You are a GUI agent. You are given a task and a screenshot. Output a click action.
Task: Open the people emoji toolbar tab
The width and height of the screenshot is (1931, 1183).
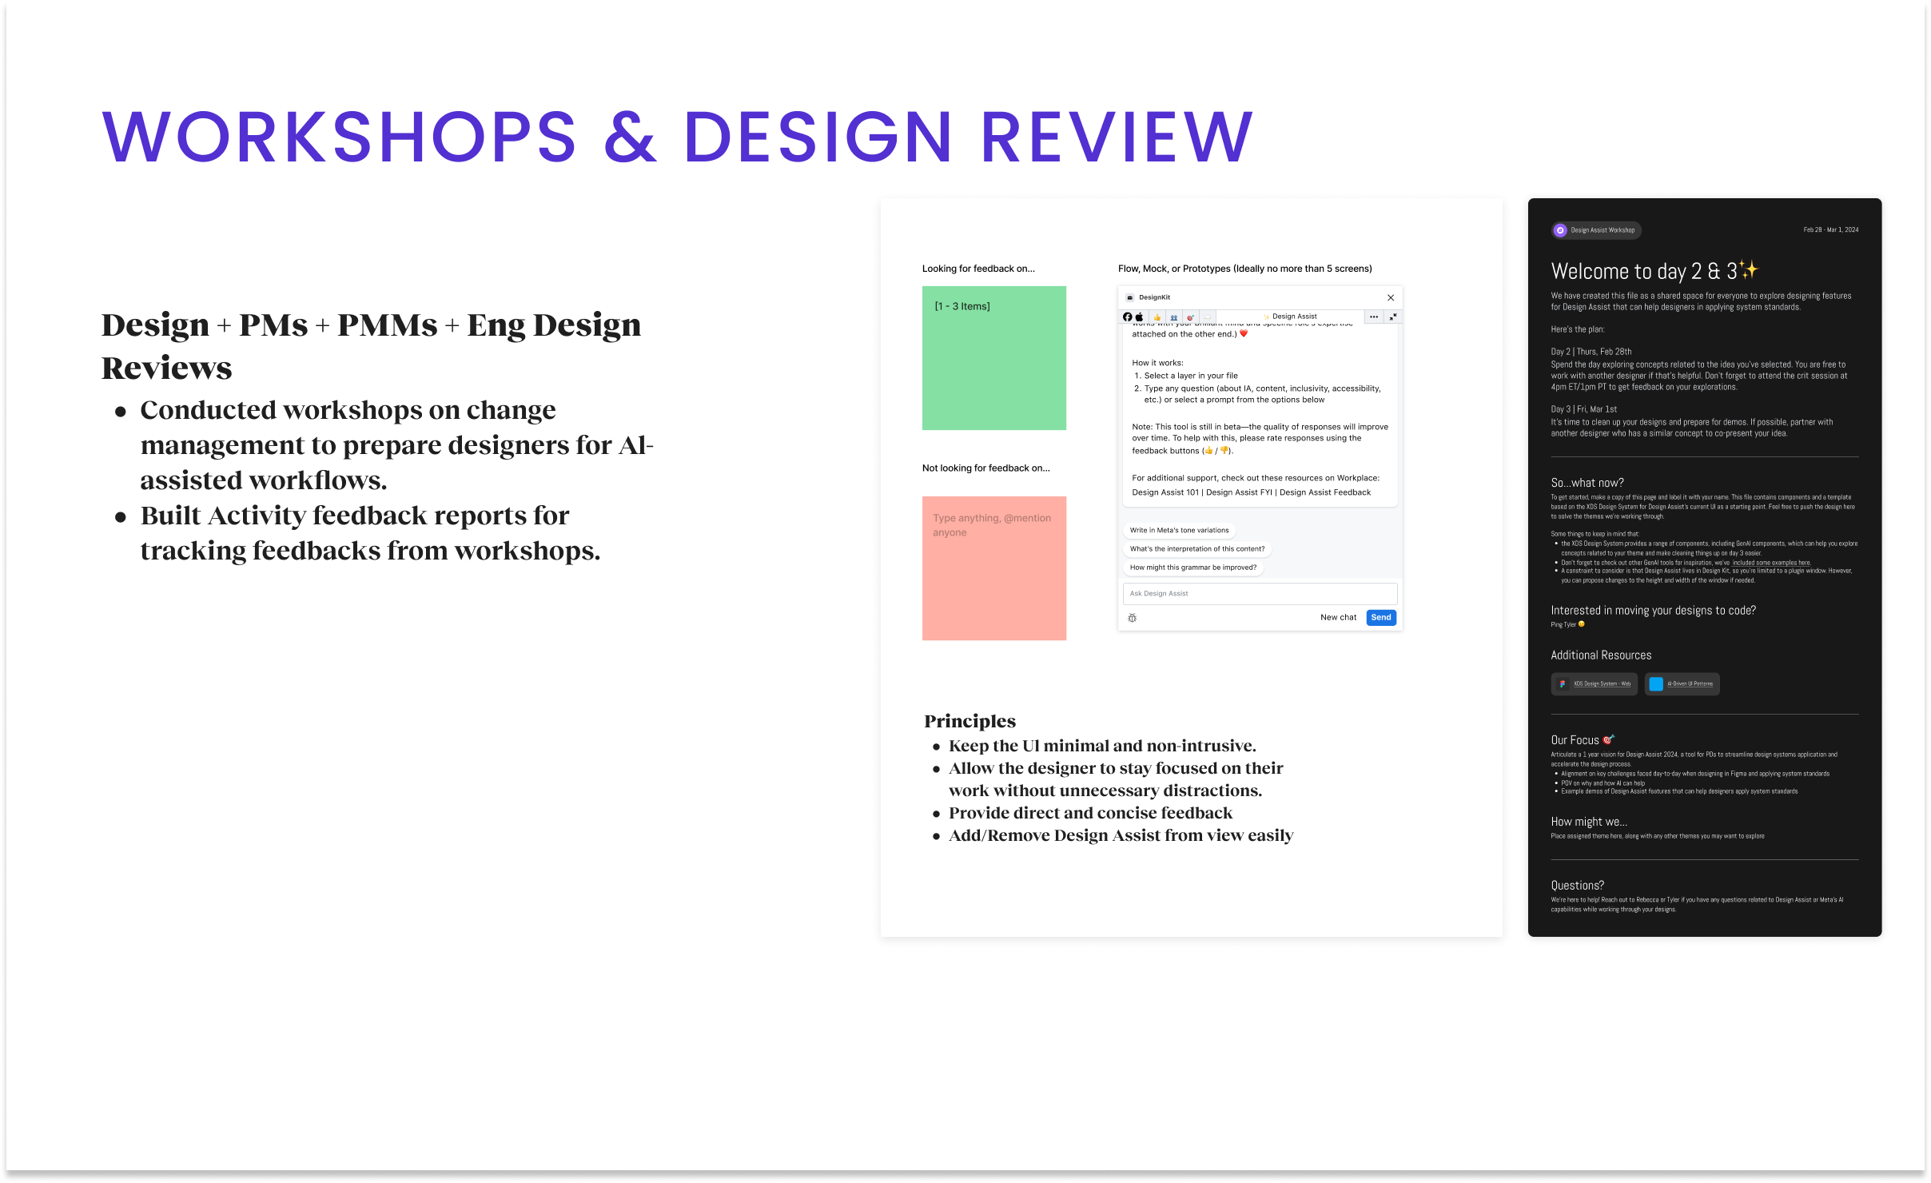(1173, 317)
